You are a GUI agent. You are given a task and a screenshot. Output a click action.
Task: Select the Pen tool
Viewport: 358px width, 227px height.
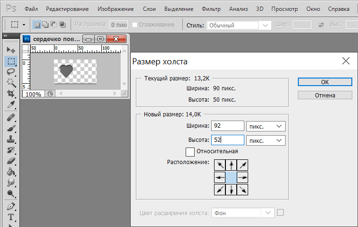(11, 207)
